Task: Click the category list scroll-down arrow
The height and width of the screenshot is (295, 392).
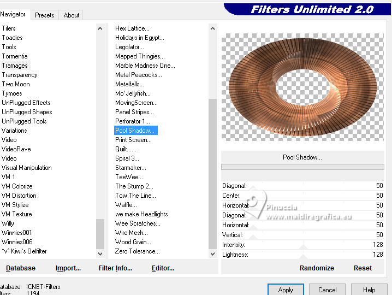Action: [100, 253]
